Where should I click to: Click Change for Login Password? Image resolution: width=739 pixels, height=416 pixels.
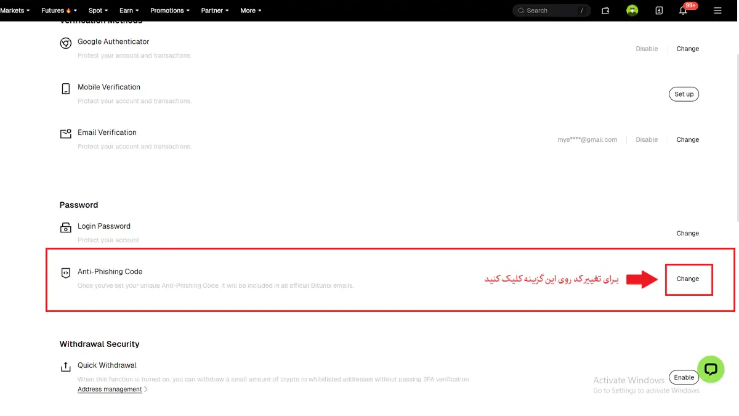(x=687, y=234)
